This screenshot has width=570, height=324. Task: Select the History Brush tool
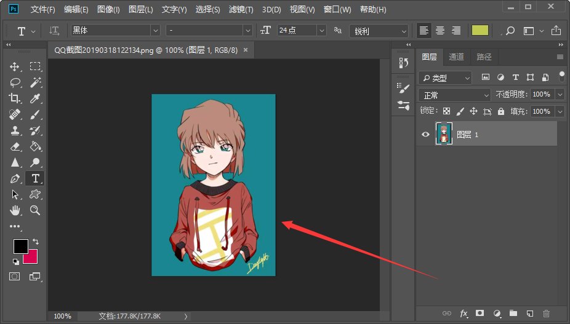pos(35,130)
